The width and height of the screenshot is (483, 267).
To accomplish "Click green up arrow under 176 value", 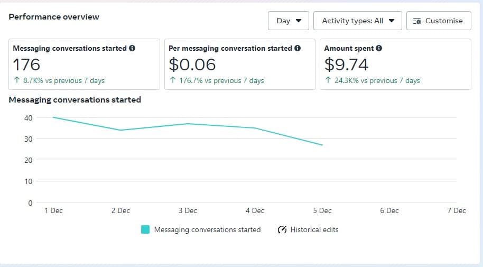I will (17, 81).
